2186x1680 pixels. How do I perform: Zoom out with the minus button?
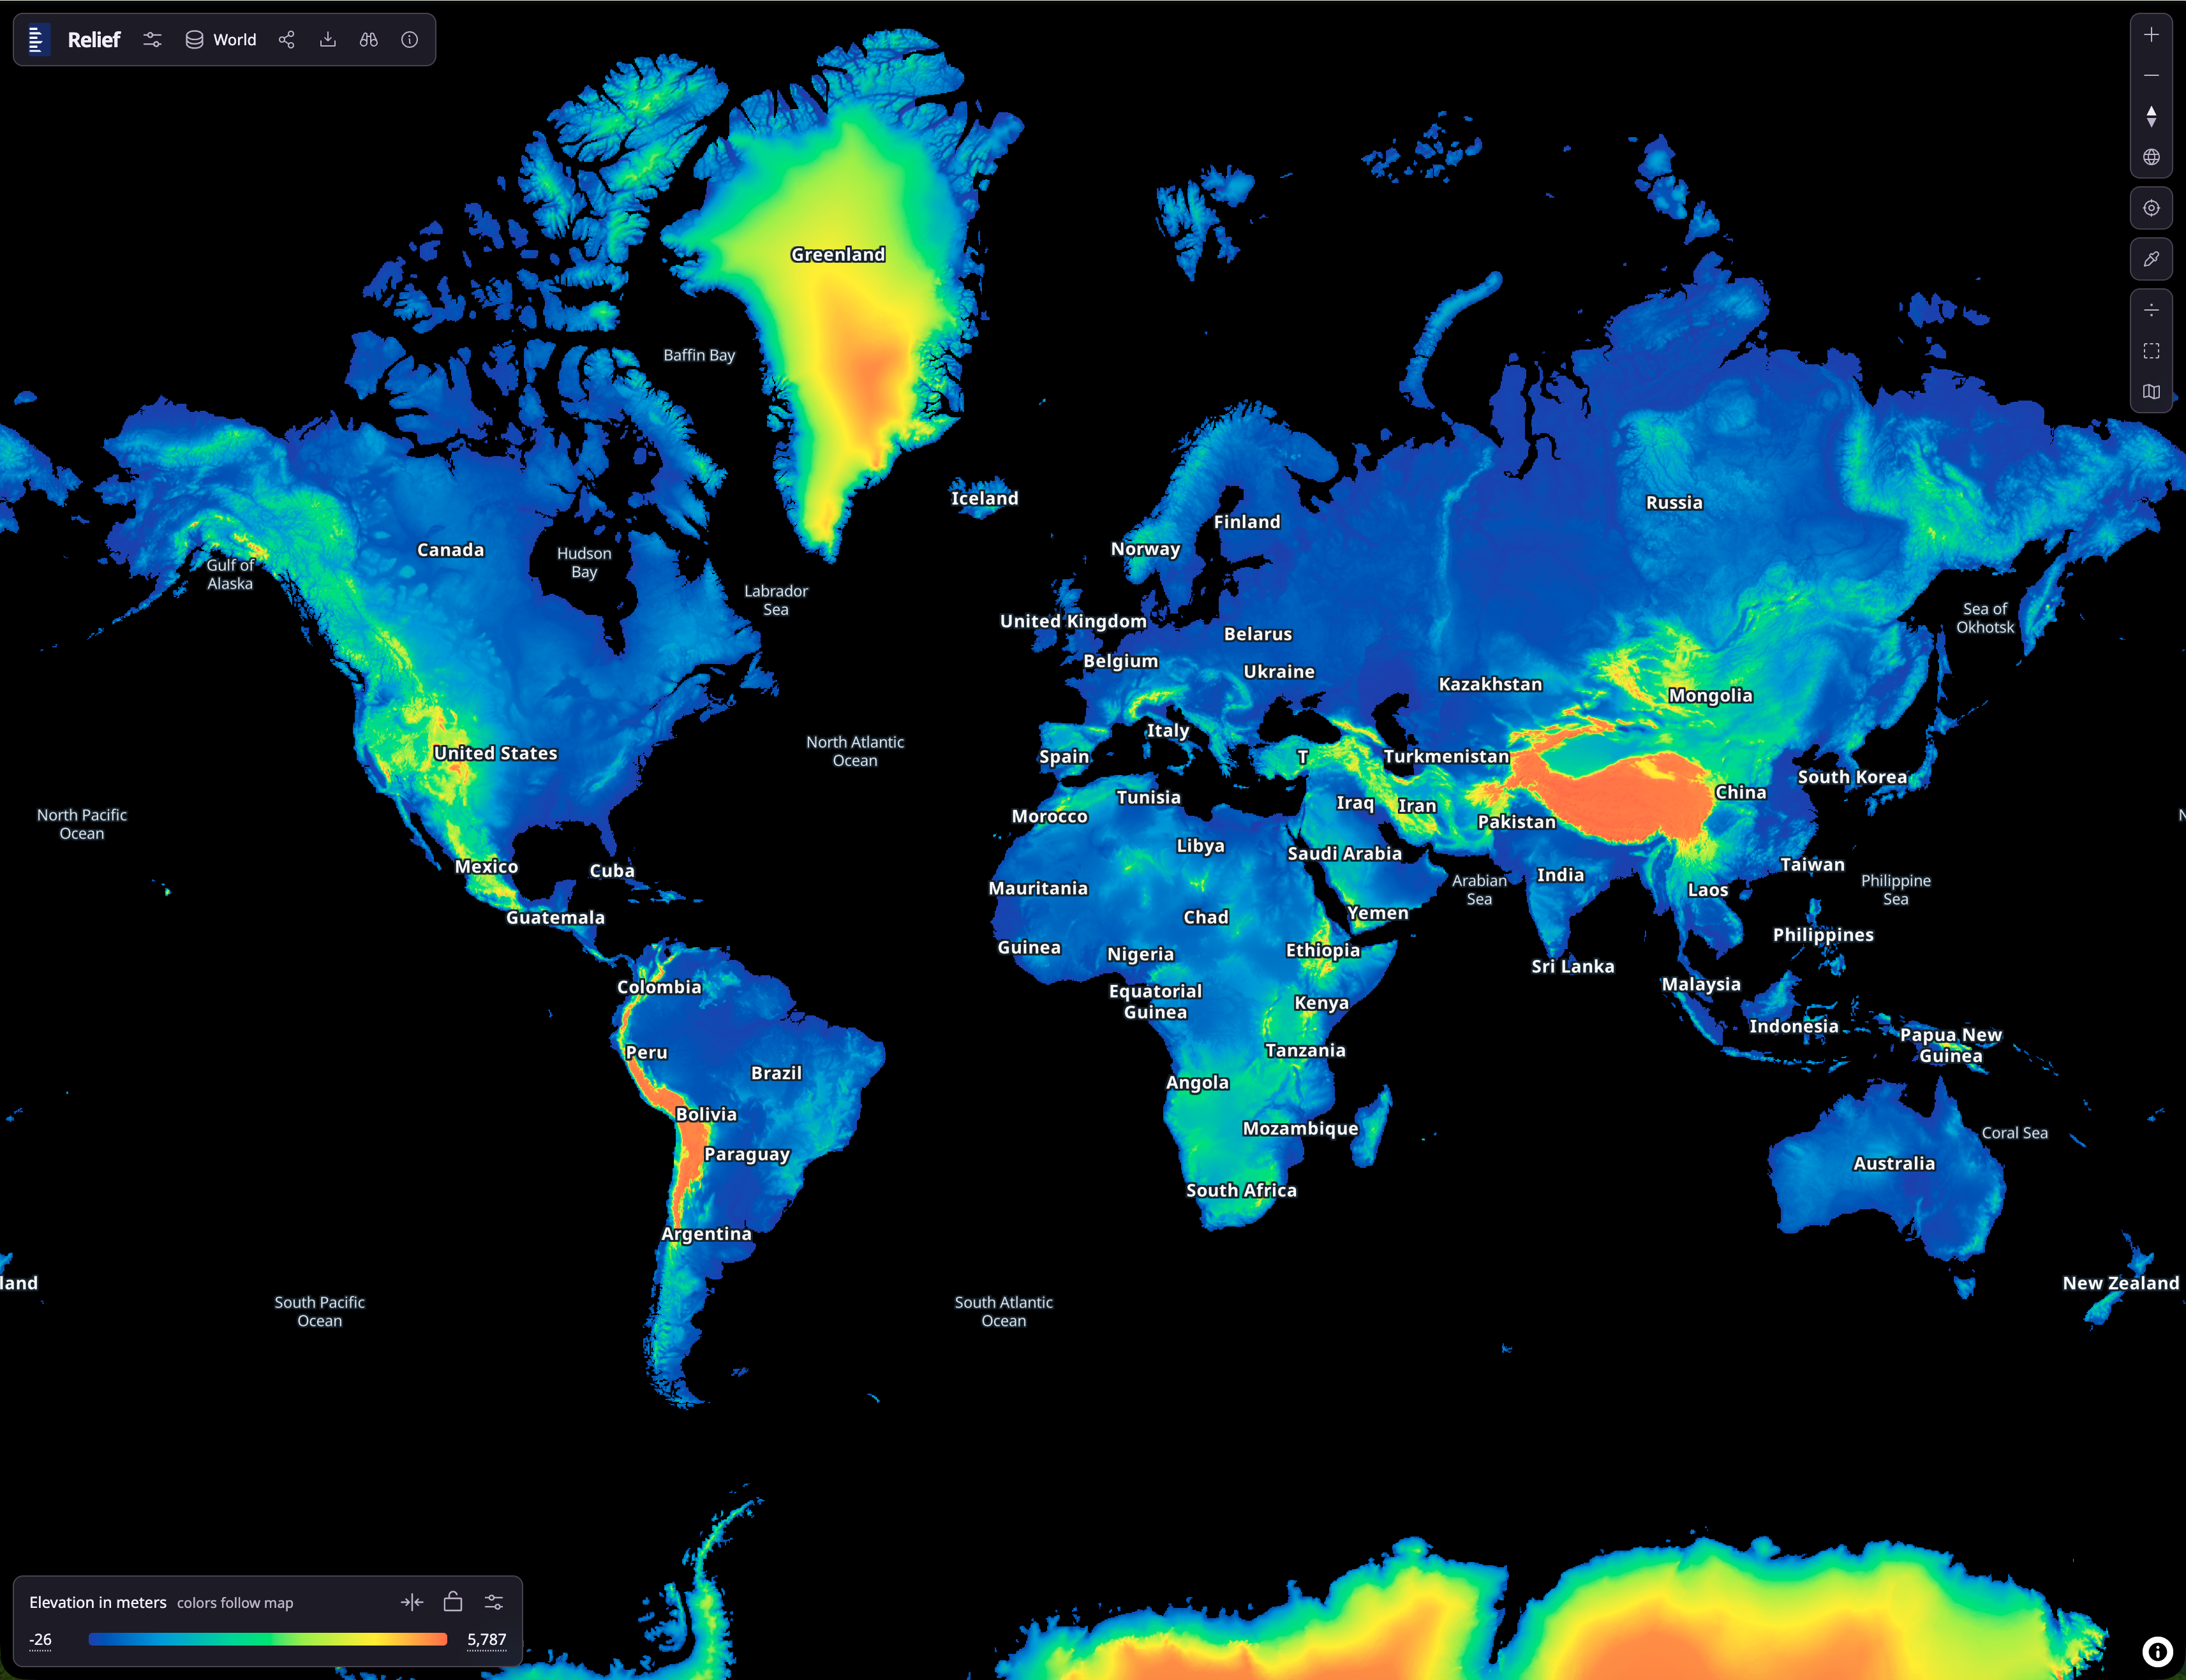(x=2151, y=76)
